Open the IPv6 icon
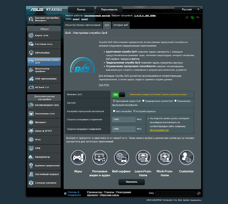Image resolution: width=228 pixels, height=204 pixels. [x=31, y=140]
